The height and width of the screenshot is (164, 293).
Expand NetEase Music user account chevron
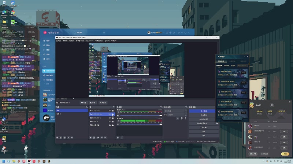[163, 32]
